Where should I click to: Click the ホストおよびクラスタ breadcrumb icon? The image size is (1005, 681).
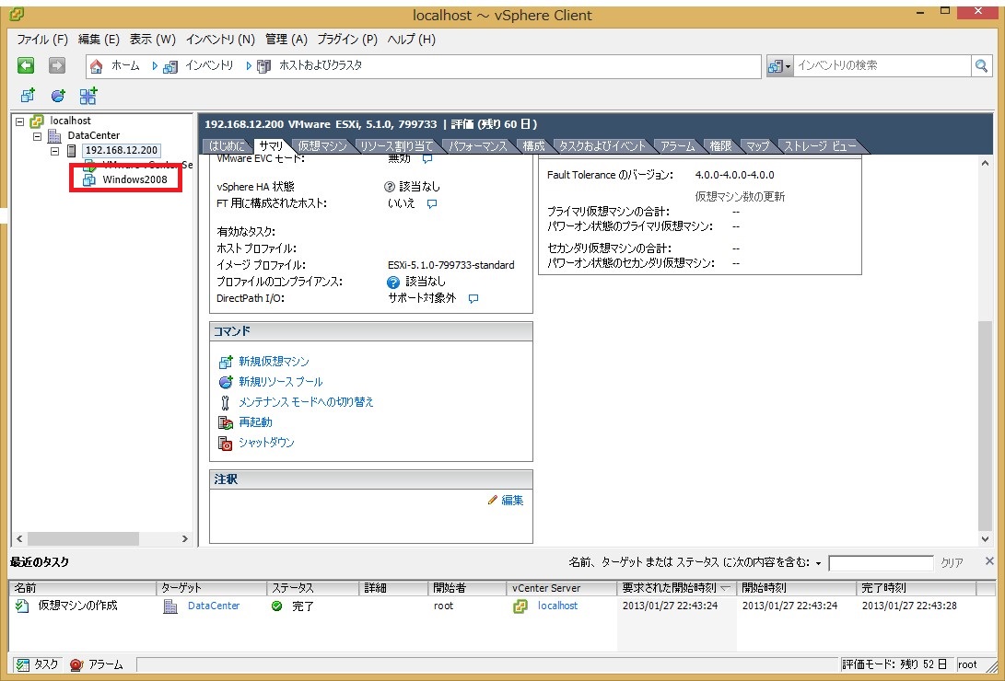[263, 66]
